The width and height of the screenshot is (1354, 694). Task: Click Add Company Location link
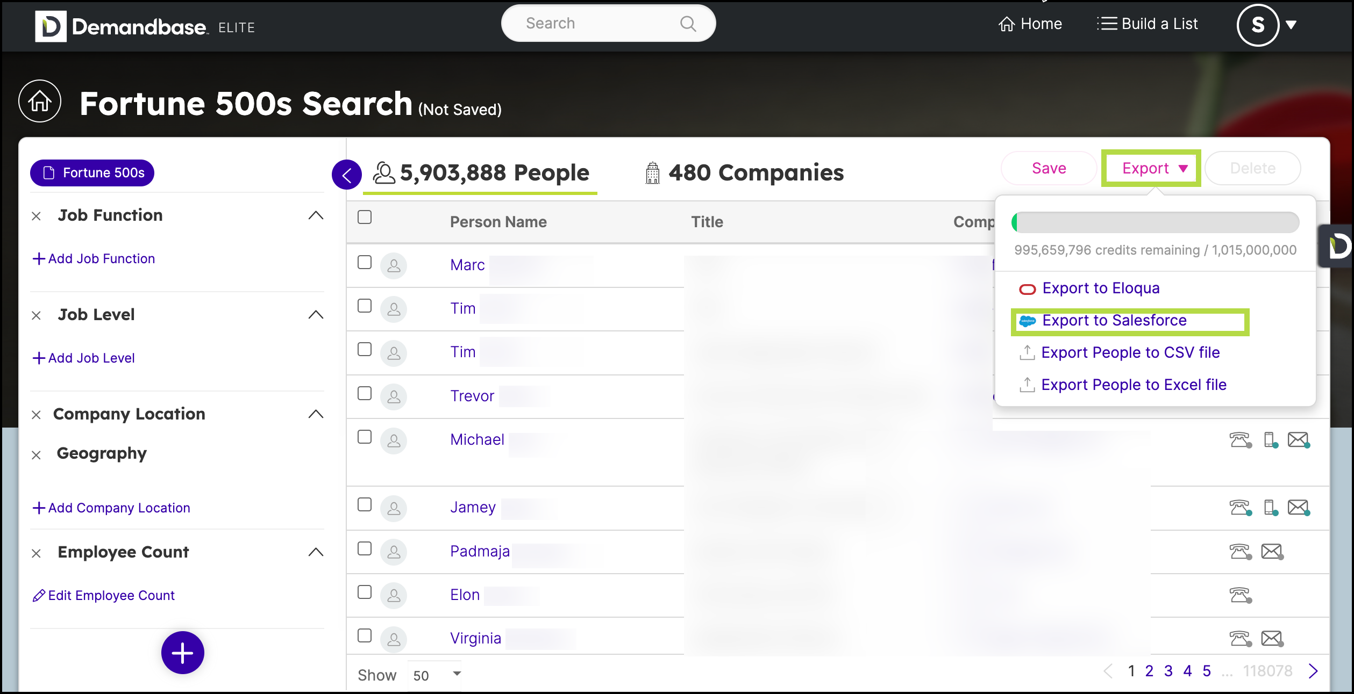point(111,508)
